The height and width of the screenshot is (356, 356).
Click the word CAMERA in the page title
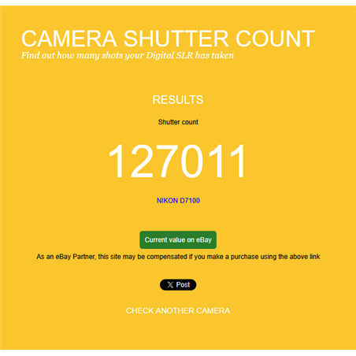point(69,39)
